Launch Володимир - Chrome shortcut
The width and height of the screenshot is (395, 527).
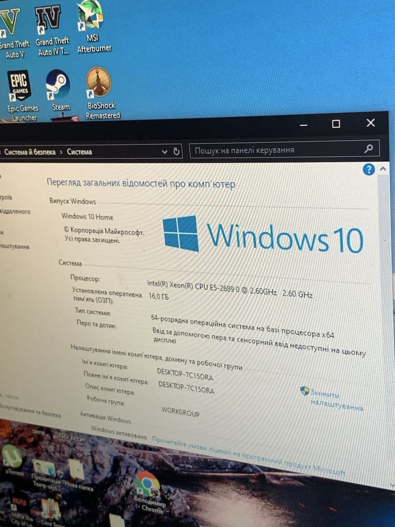[x=148, y=491]
